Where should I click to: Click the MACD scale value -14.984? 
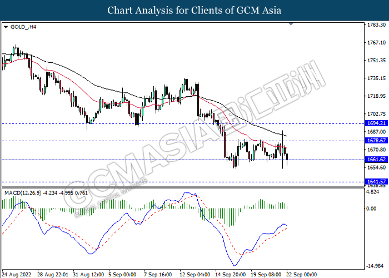tap(375, 266)
